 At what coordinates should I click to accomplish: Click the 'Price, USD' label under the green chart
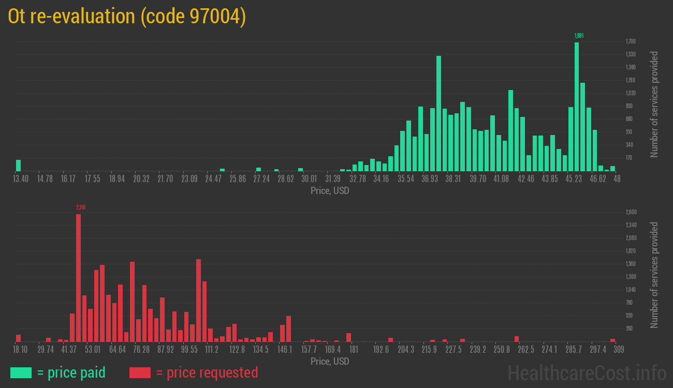pyautogui.click(x=330, y=191)
